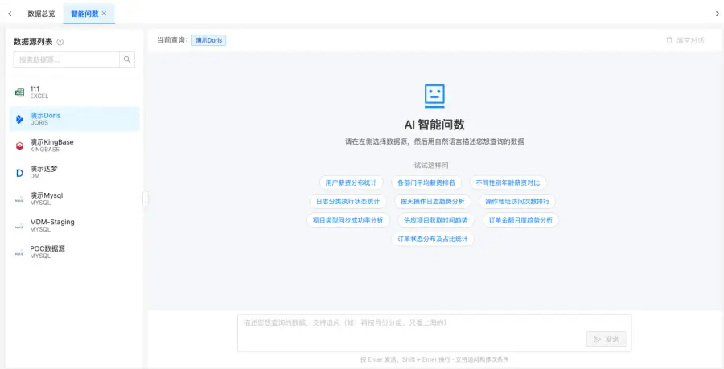Click the MySQL icon beside MDM-Staging
724x369 pixels.
(x=19, y=226)
